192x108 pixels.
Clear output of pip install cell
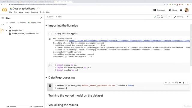tap(50, 39)
